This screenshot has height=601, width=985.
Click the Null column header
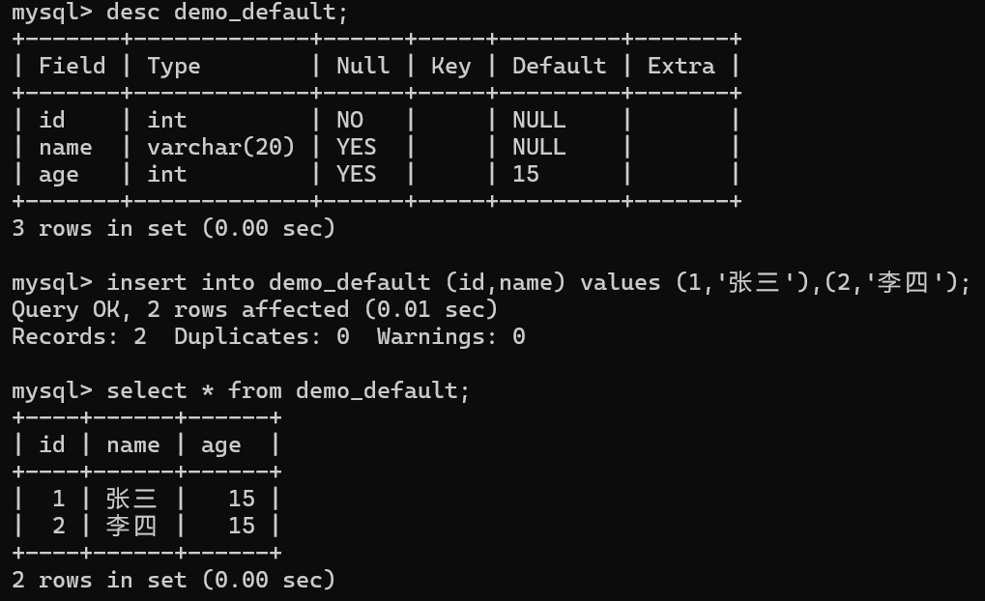point(363,66)
